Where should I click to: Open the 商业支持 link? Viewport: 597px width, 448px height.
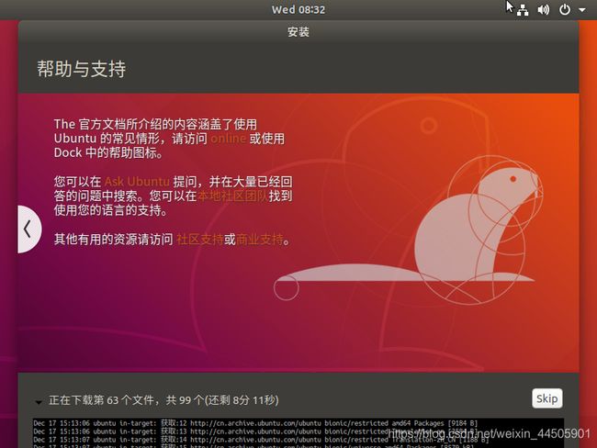[x=260, y=240]
